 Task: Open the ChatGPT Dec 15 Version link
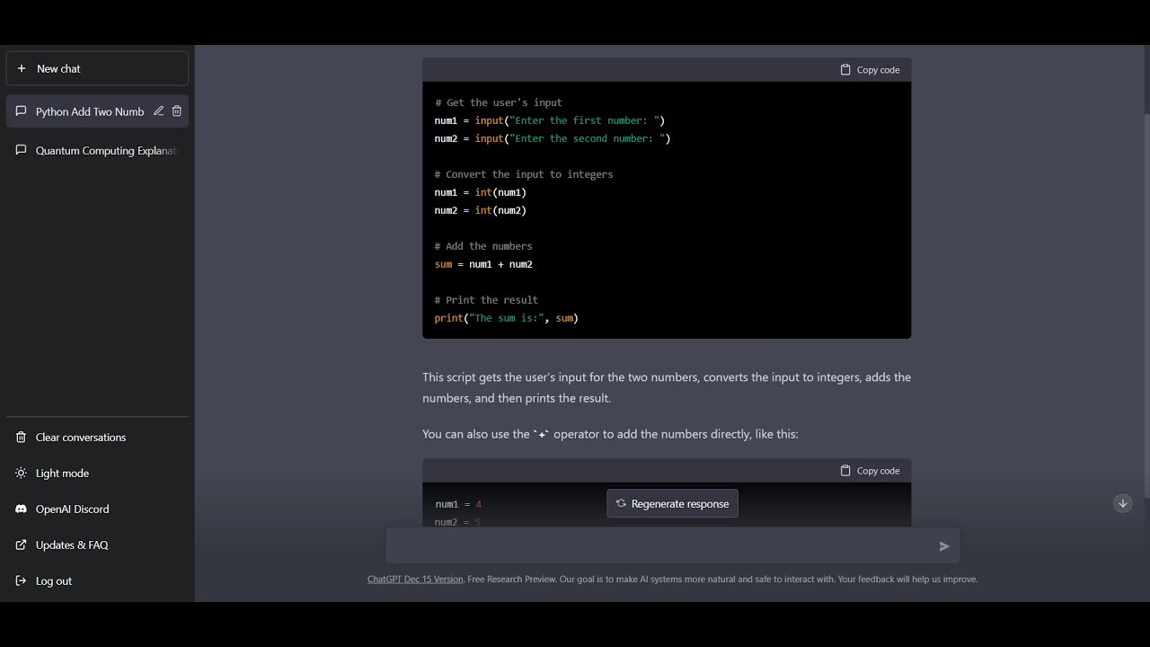coord(415,580)
